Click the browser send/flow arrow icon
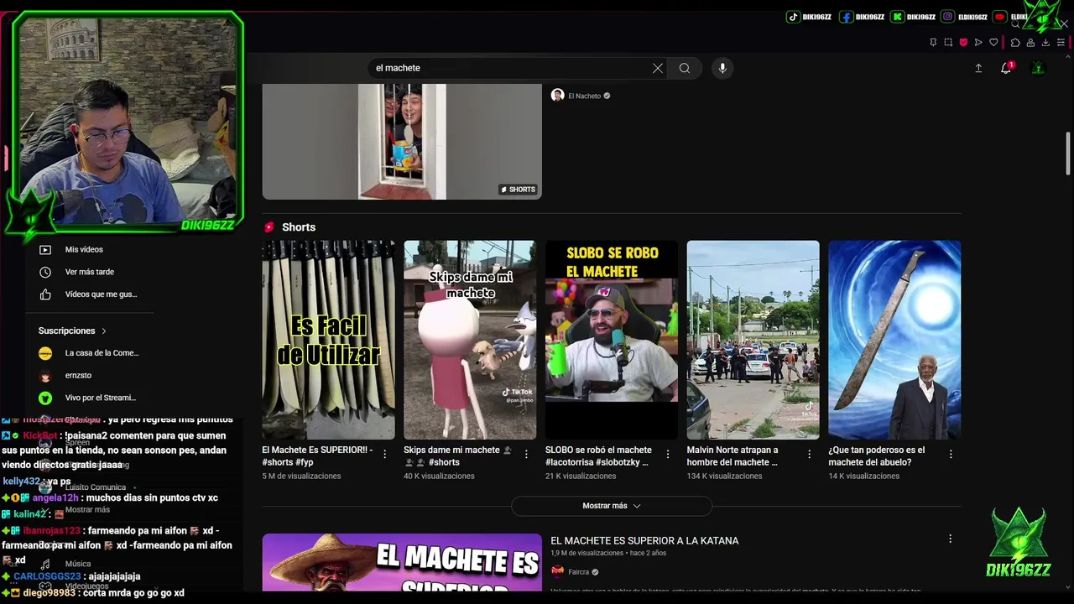 tap(978, 42)
